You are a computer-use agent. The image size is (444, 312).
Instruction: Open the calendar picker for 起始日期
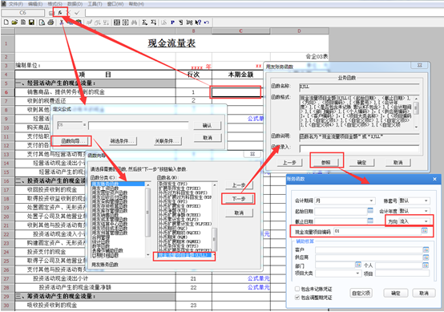370,211
